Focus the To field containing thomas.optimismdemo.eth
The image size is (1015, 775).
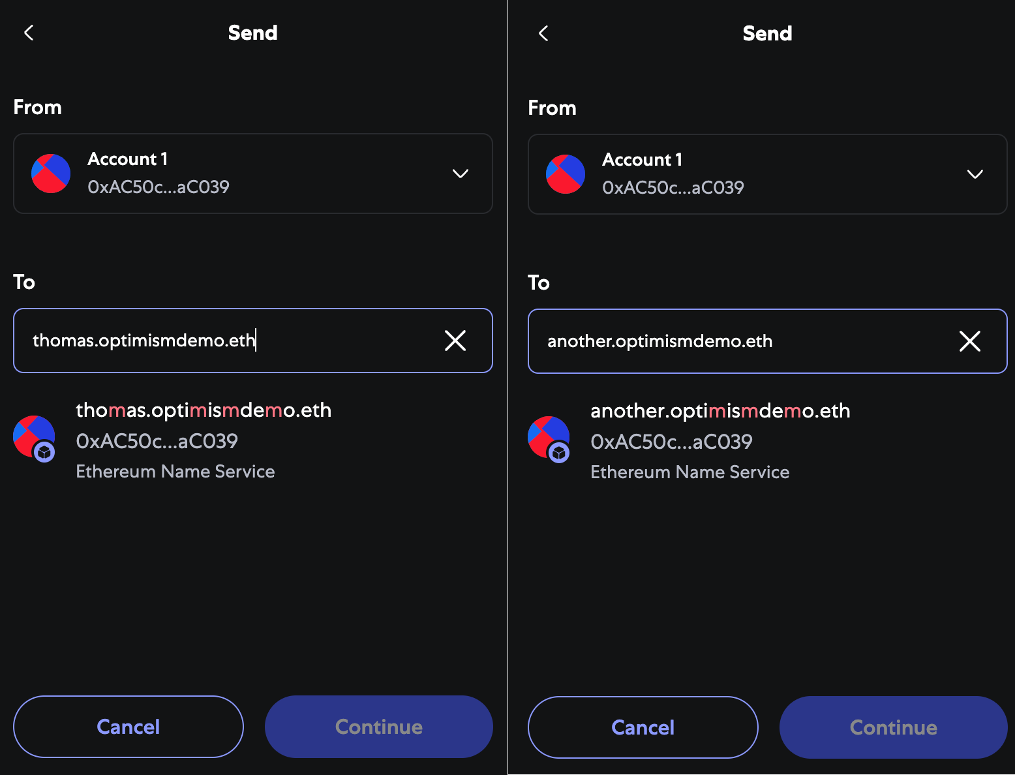pos(228,341)
